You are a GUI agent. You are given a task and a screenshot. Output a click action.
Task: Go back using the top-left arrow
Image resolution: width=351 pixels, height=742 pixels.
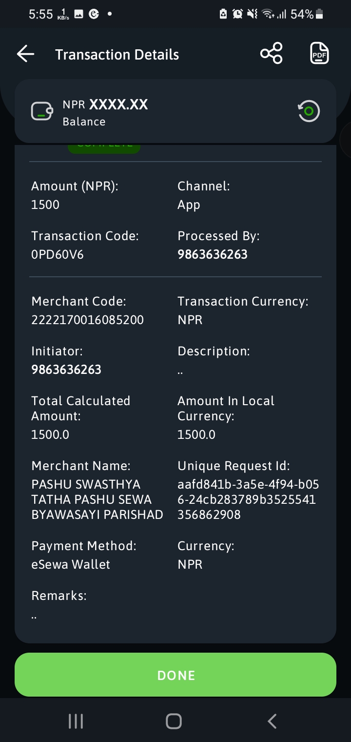[x=25, y=54]
